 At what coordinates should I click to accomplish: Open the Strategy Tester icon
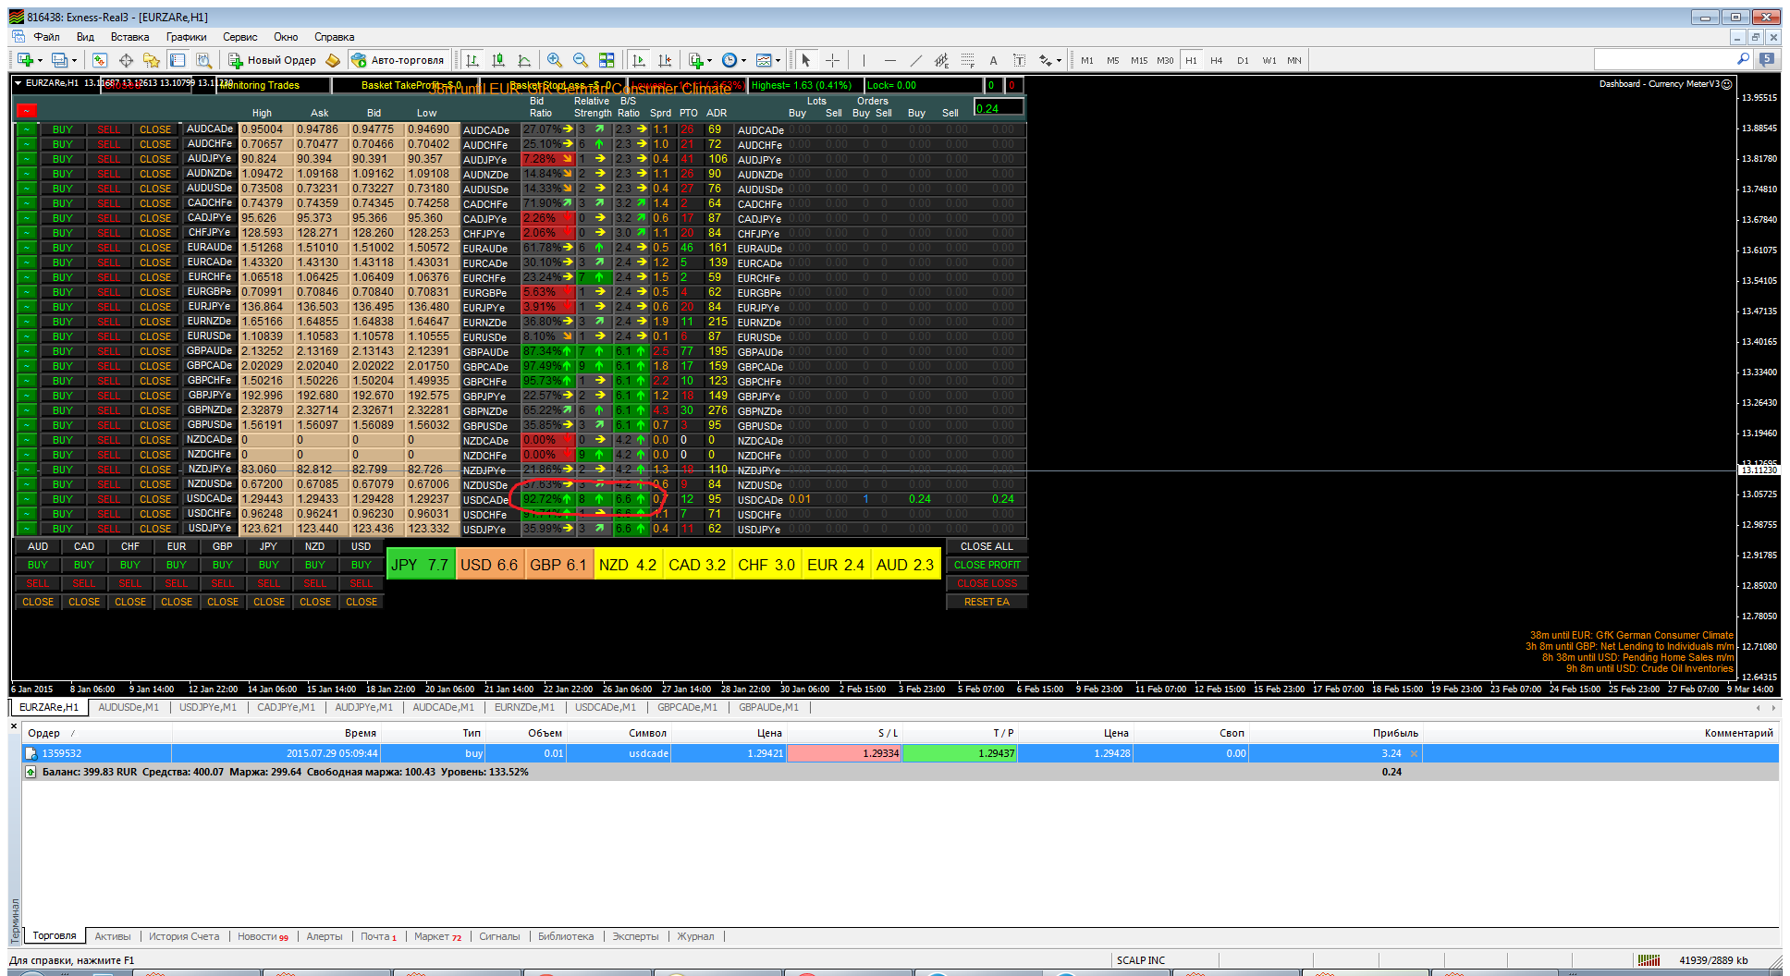coord(203,60)
